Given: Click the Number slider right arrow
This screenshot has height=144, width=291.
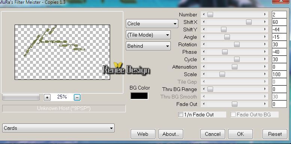Looking at the screenshot, I should point(265,15).
